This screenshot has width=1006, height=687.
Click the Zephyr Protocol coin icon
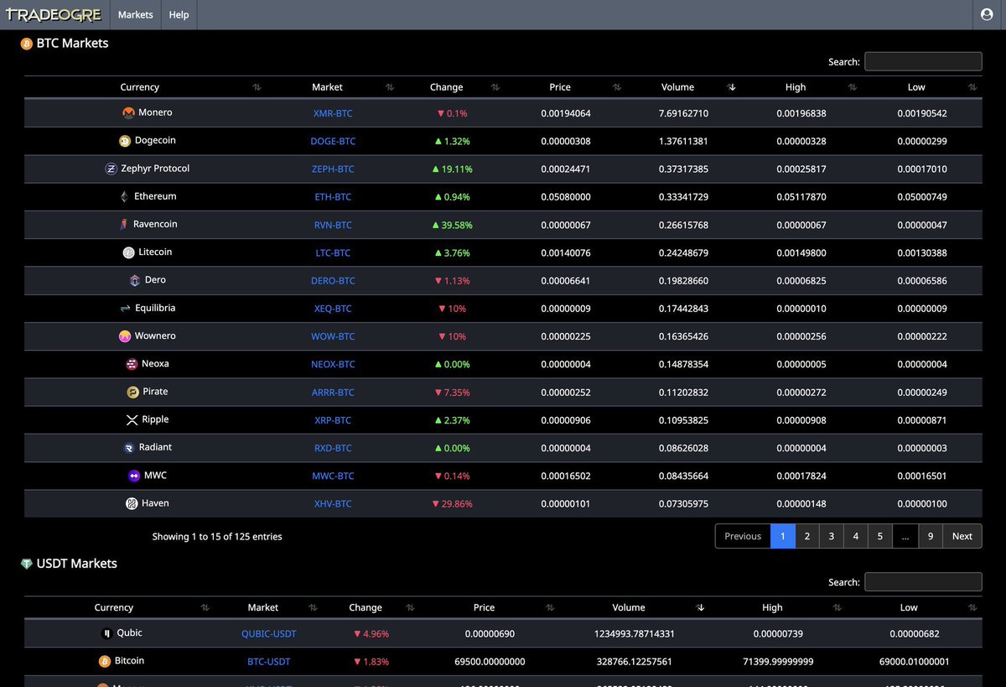click(111, 169)
